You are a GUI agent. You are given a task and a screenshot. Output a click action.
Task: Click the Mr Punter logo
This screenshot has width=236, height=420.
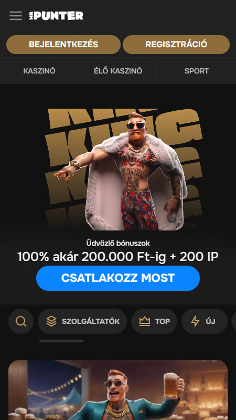56,16
